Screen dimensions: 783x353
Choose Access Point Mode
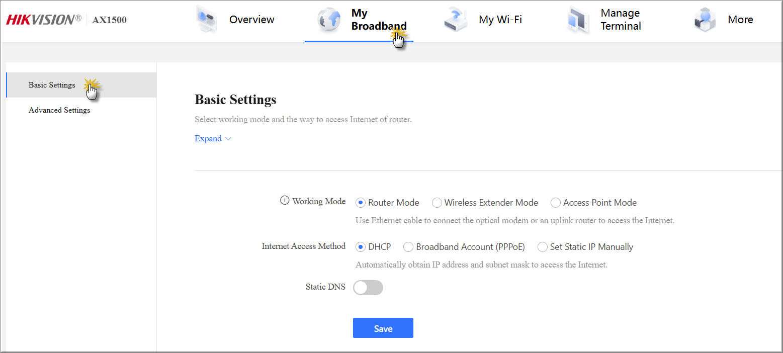555,203
